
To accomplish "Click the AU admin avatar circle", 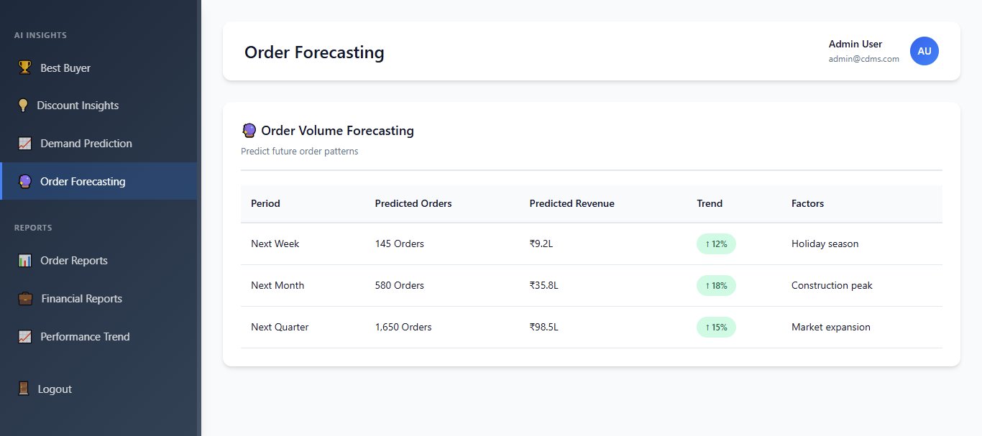I will pyautogui.click(x=924, y=51).
